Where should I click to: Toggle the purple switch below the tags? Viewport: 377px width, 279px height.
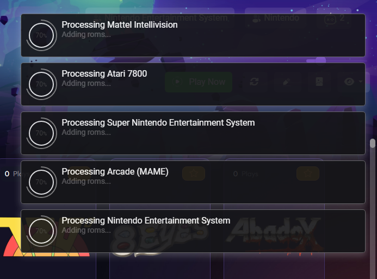pos(317,60)
